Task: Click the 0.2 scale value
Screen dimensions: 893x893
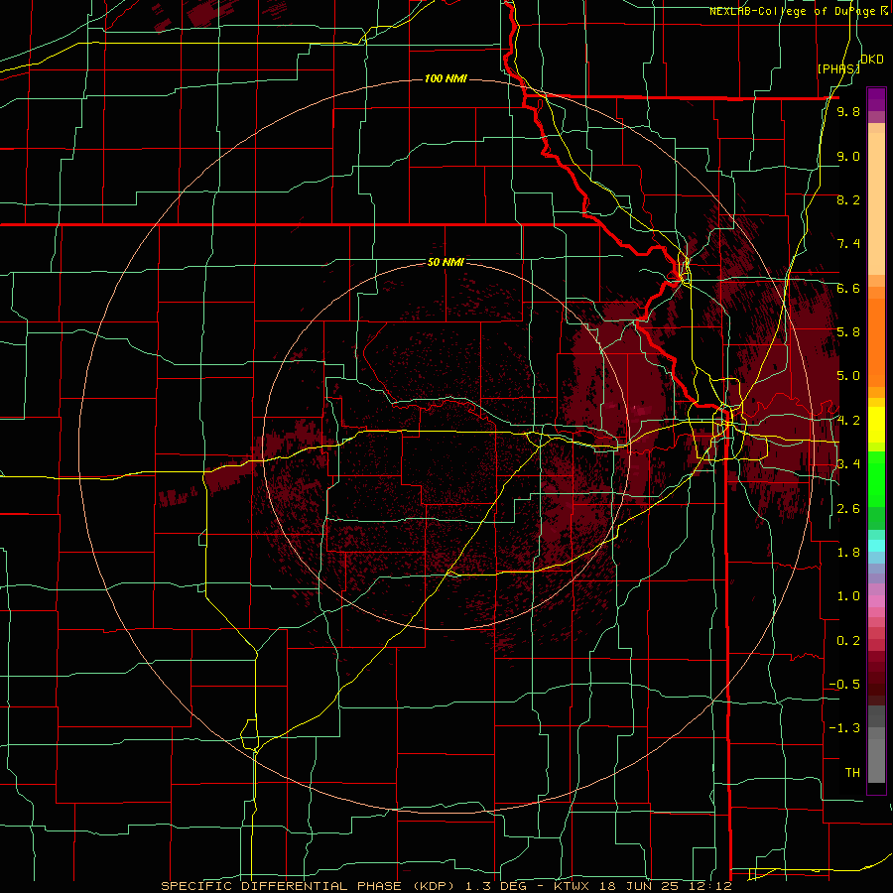Action: 848,641
